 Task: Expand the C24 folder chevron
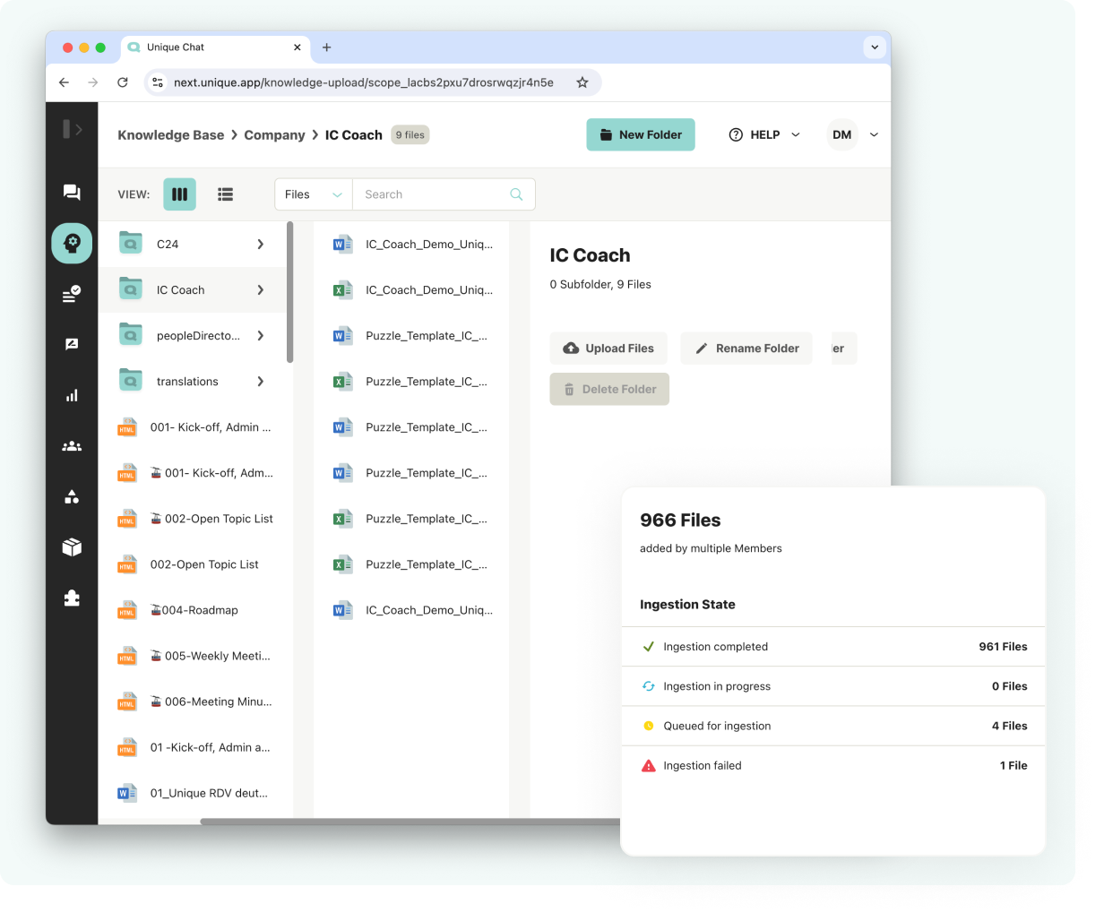[261, 244]
